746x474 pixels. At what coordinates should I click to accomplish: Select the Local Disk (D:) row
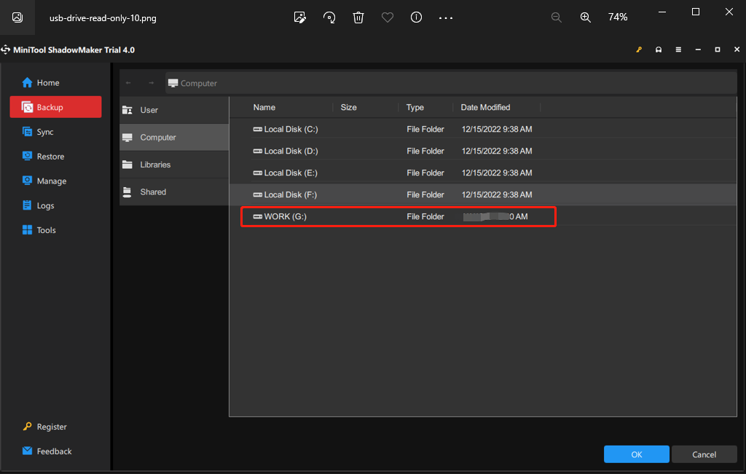tap(483, 151)
